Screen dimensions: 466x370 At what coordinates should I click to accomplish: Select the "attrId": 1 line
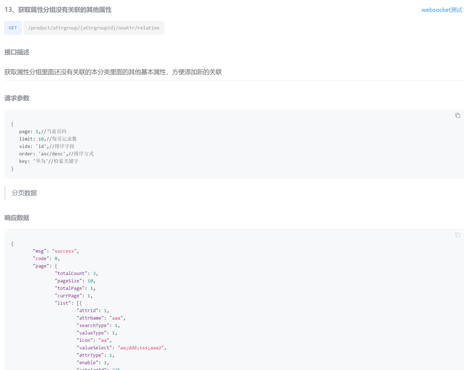[93, 310]
